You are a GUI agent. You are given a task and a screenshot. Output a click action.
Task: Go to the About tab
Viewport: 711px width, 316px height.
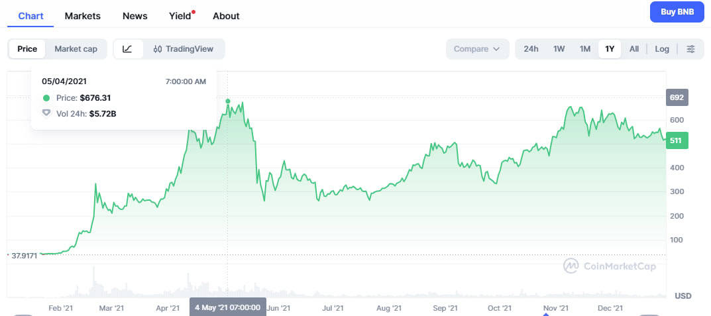coord(226,16)
